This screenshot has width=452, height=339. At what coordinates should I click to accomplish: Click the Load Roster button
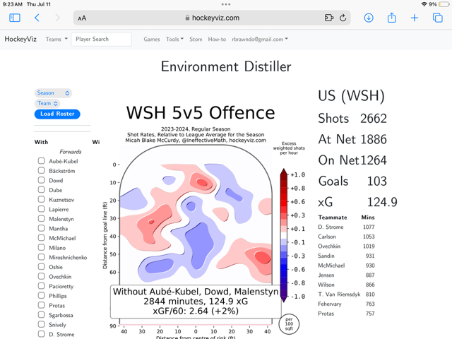tap(57, 114)
